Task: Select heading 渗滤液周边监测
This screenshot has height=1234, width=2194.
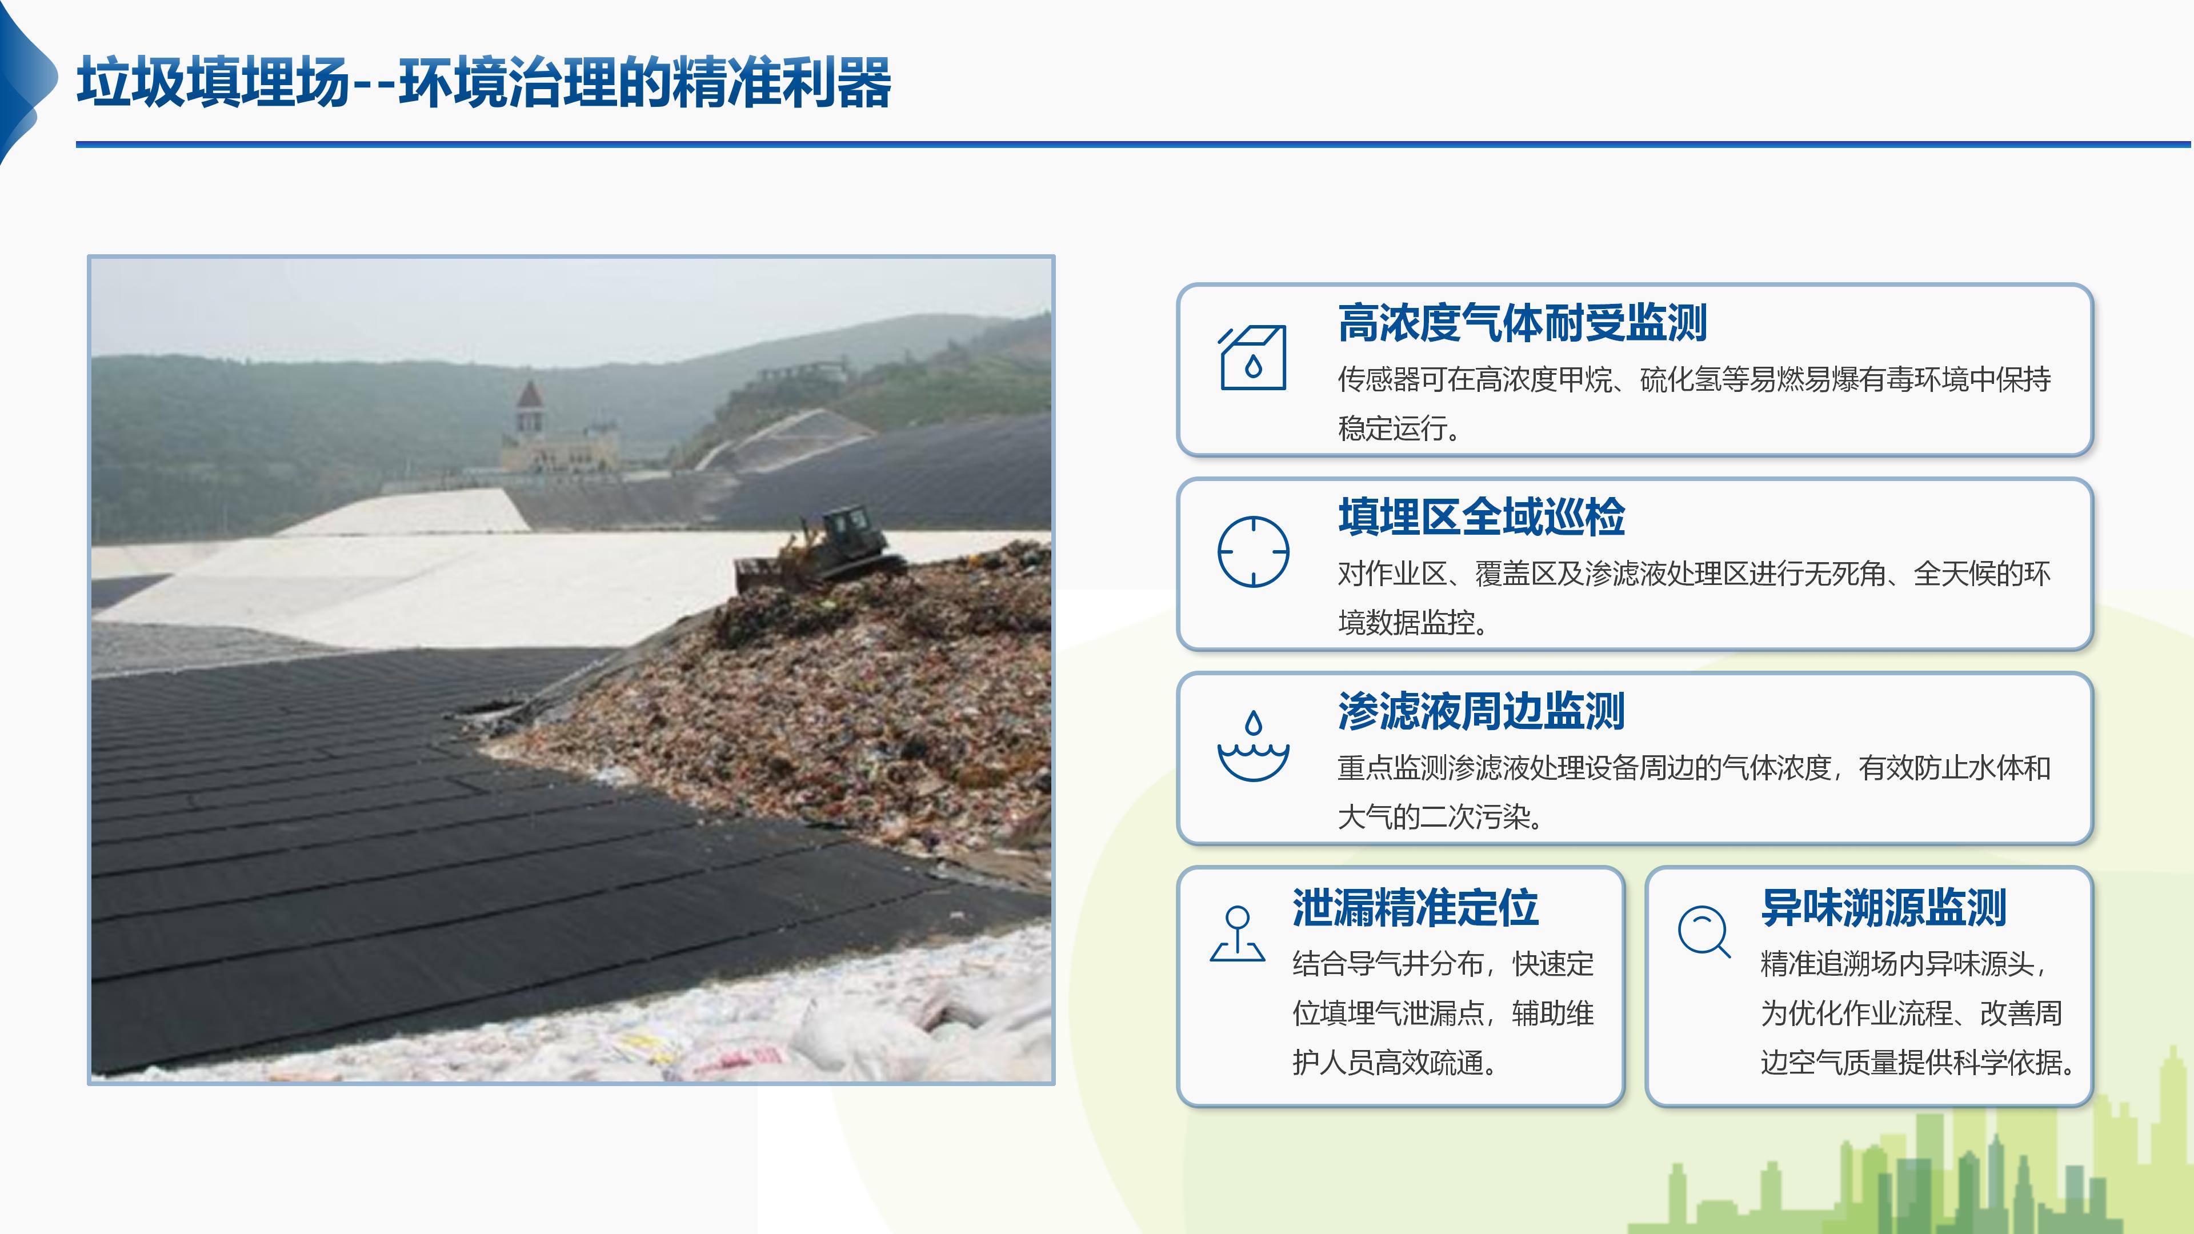Action: (x=1481, y=711)
